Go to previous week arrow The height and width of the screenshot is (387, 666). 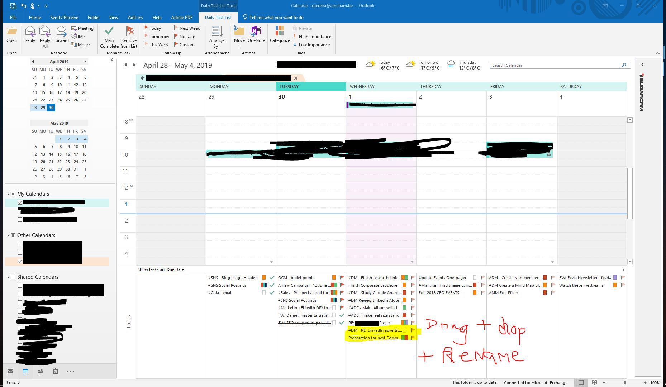click(125, 65)
